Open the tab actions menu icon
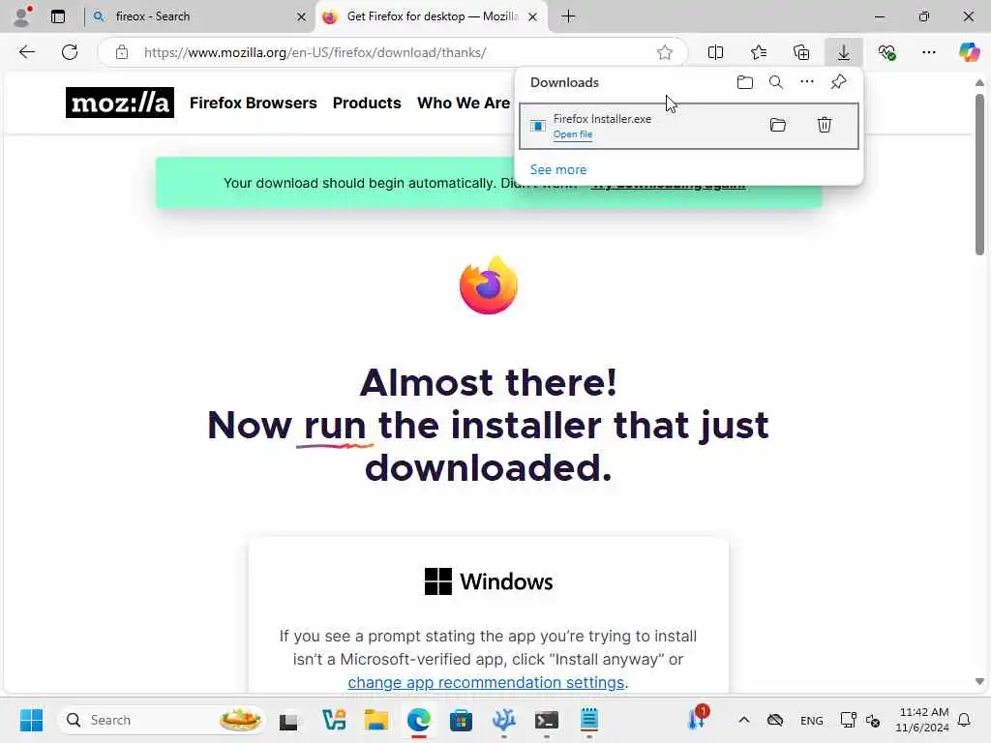 [58, 16]
